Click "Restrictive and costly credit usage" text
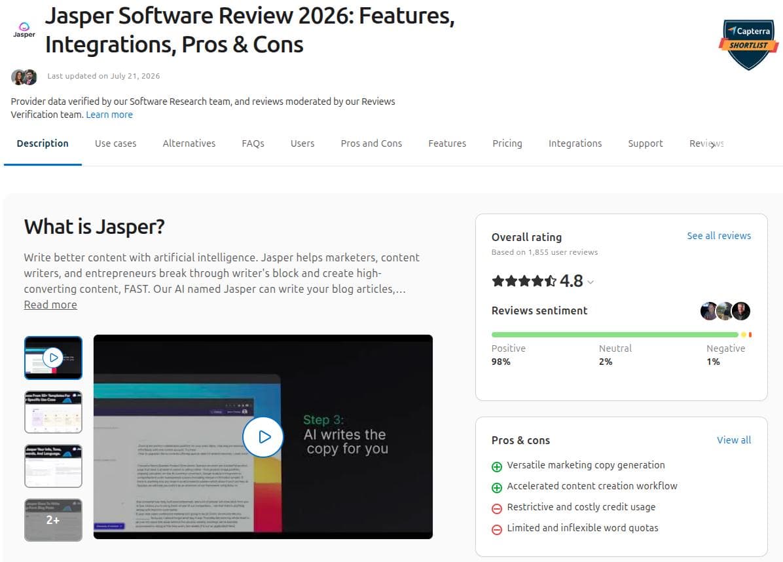Viewport: 783px width, 562px height. coord(581,507)
